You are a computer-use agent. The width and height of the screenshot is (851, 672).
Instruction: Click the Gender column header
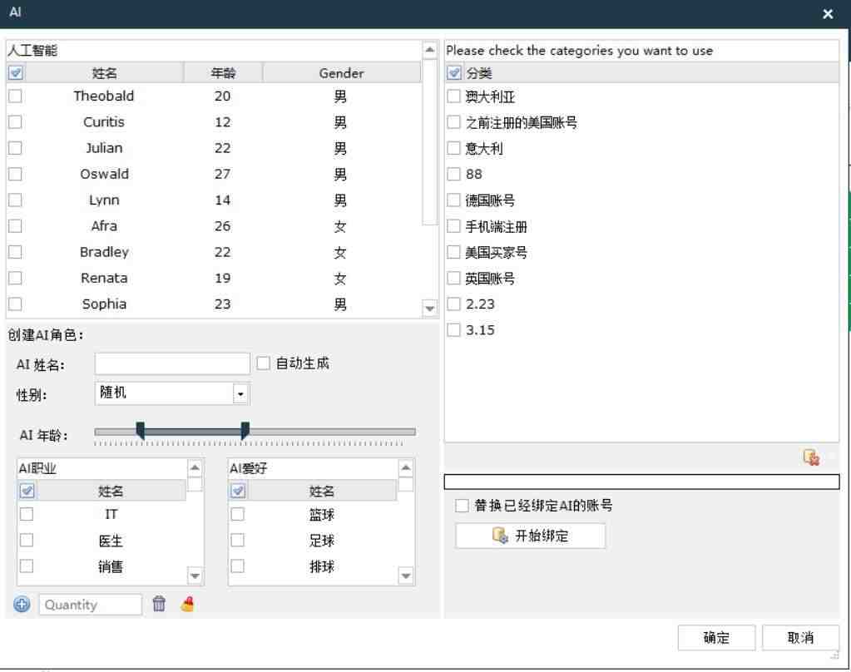(341, 72)
